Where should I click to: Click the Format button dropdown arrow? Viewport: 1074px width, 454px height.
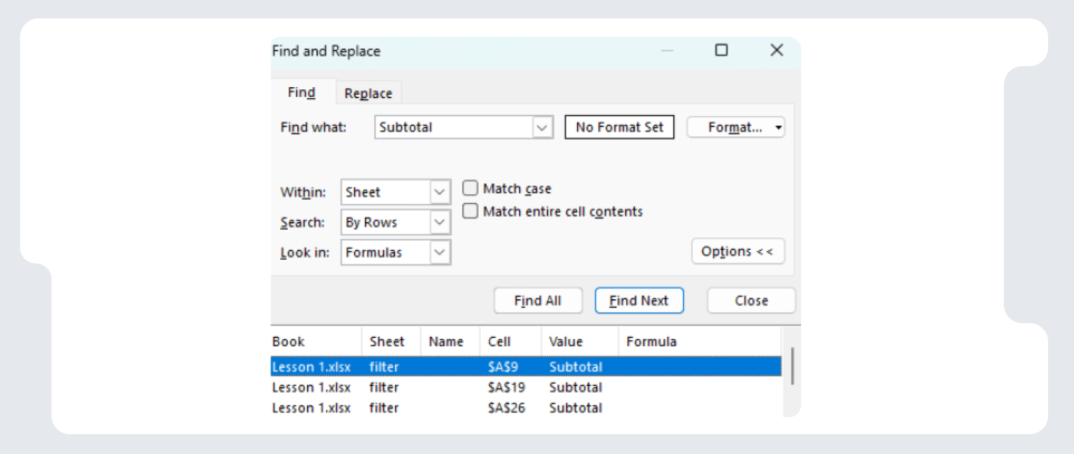[x=778, y=127]
